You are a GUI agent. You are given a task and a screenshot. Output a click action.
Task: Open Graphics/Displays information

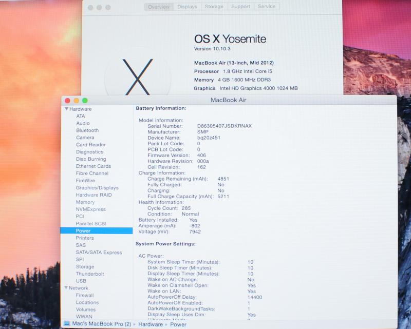[97, 188]
